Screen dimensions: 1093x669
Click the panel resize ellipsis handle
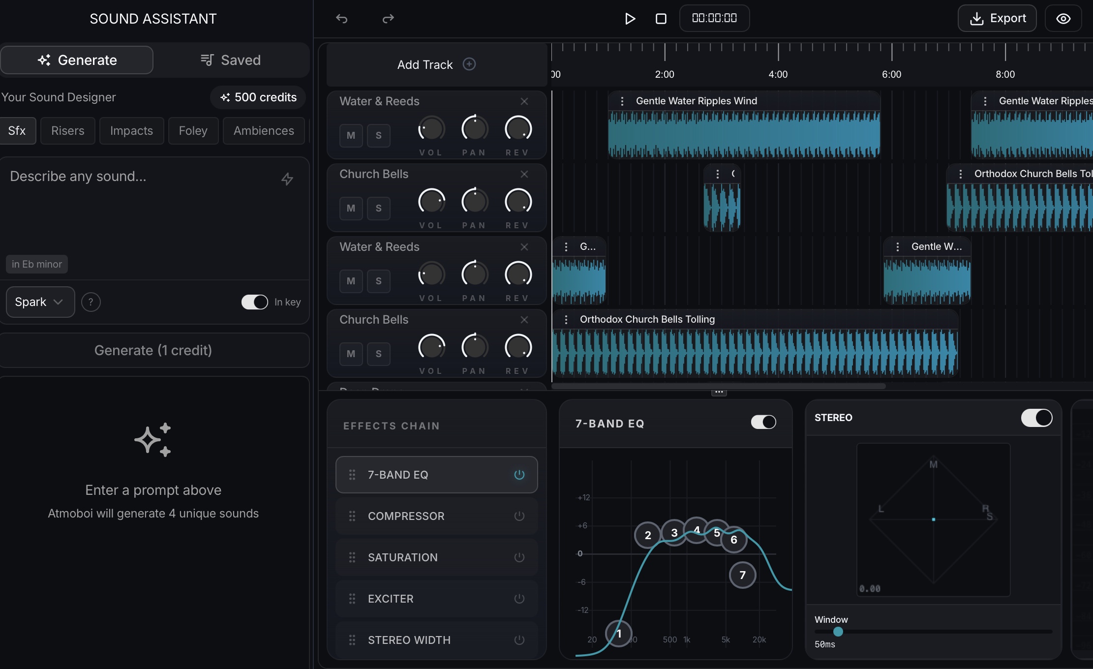(x=719, y=392)
